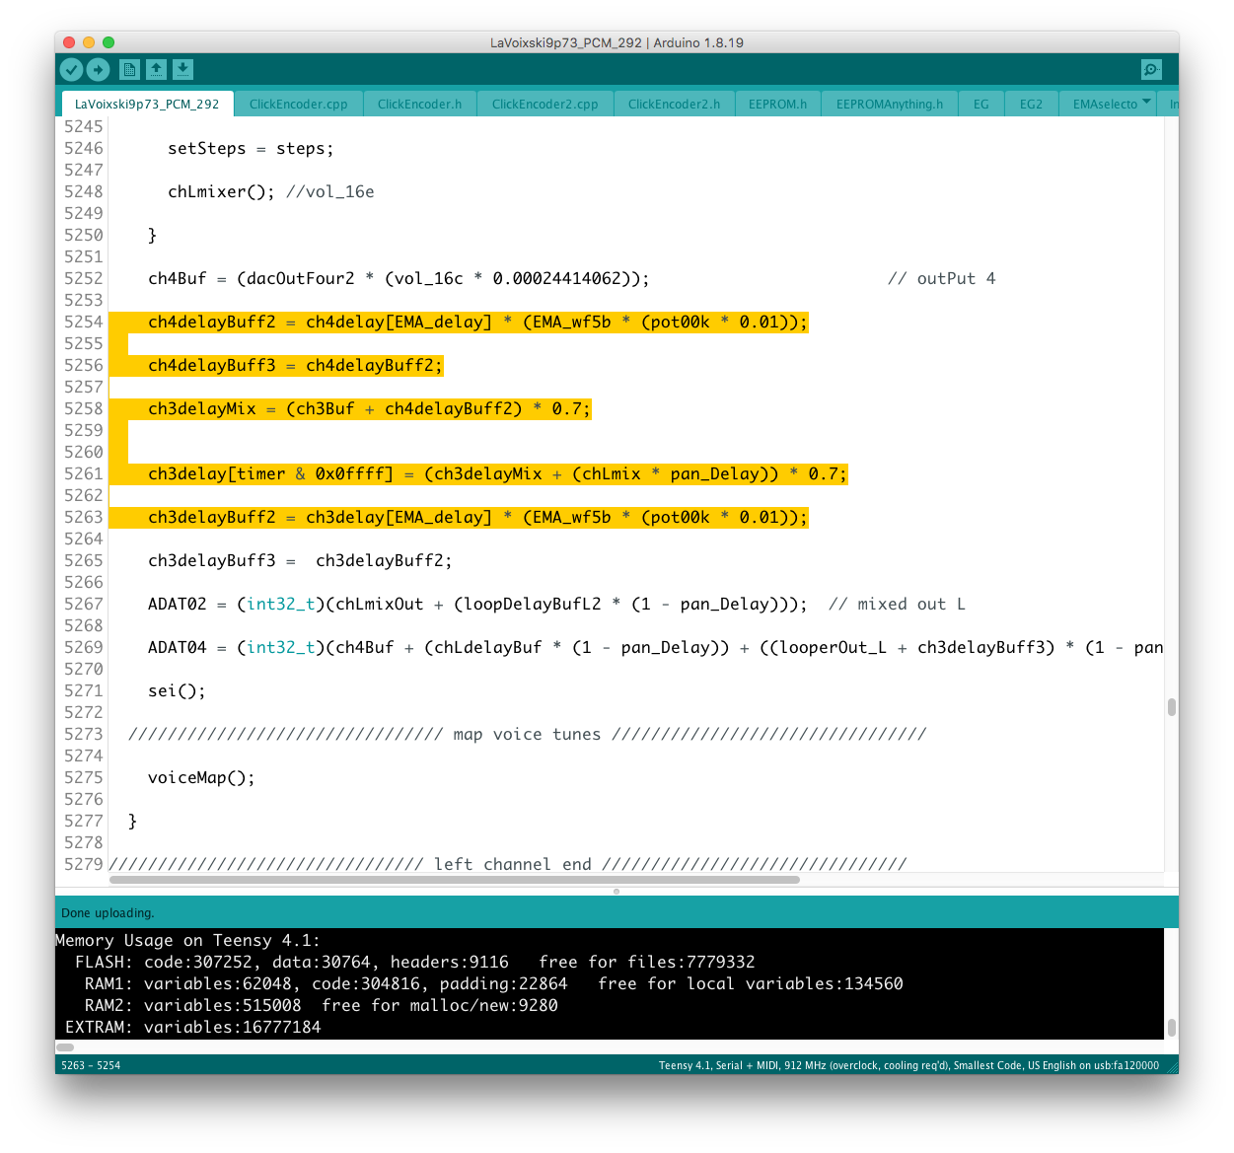
Task: Click the voiceMap(); code line
Action: 201,777
